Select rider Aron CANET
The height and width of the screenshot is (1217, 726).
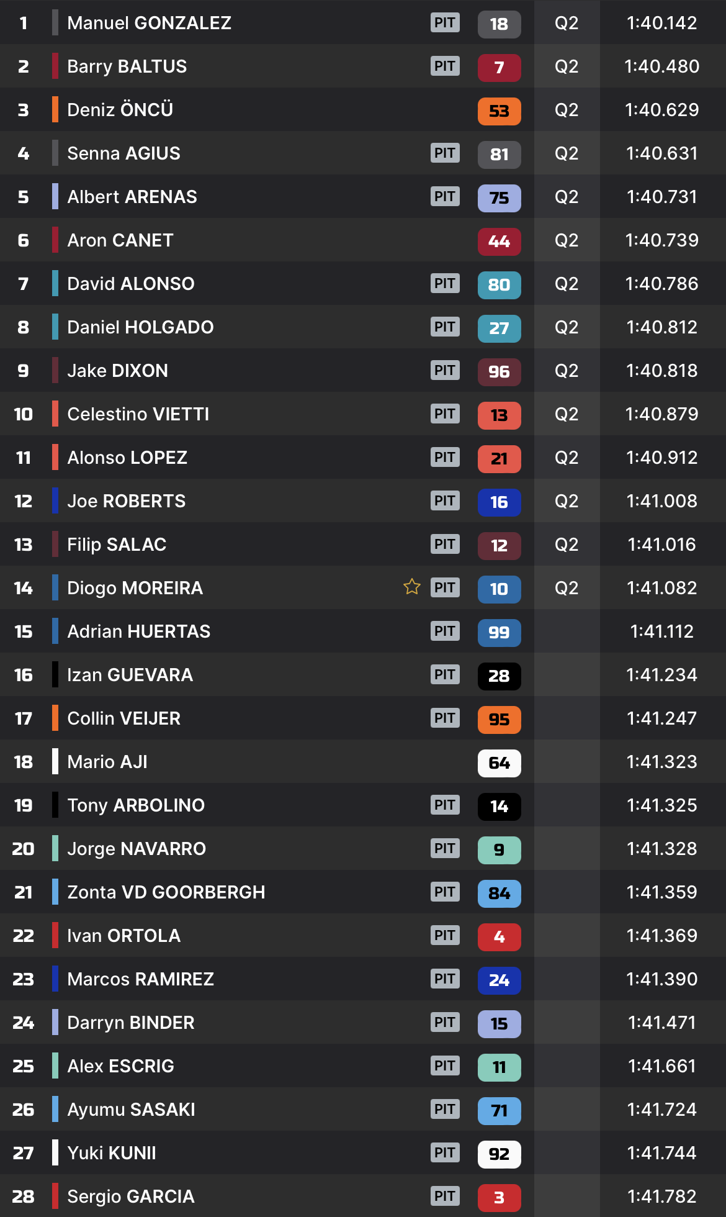click(x=120, y=240)
